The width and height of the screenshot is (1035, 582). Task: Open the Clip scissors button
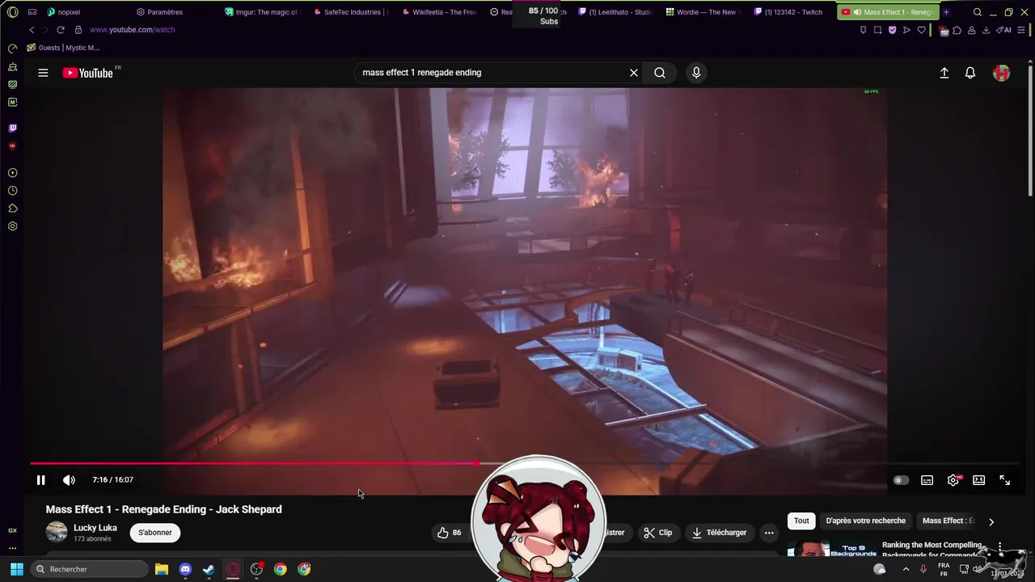pos(658,533)
